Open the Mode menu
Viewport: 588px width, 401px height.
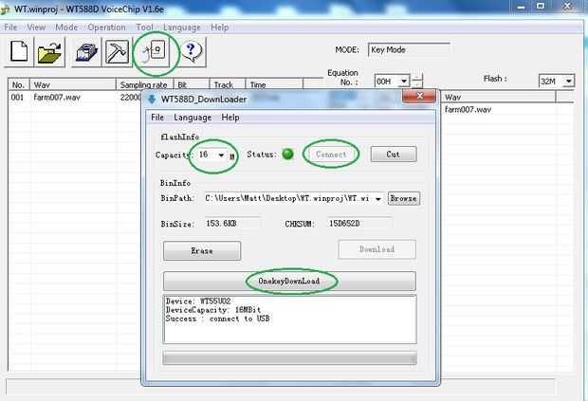[x=66, y=27]
